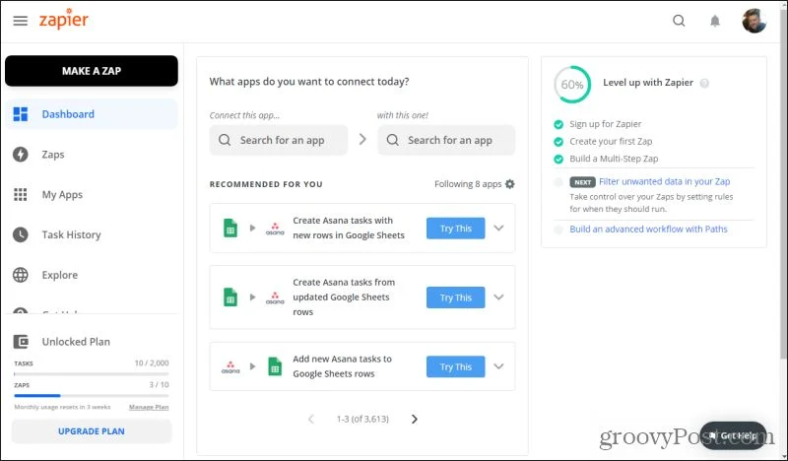Click the 'Connect this app' search field
788x461 pixels.
(279, 140)
